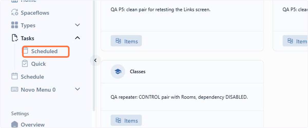Collapse the Tasks menu chevron
The image size is (308, 128).
tap(77, 38)
